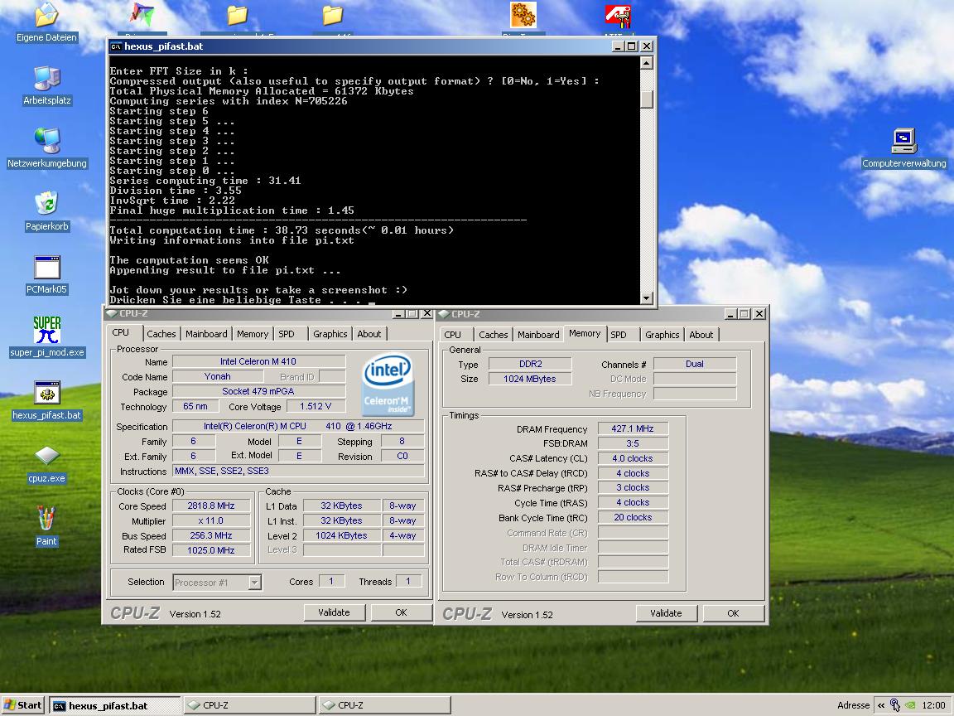Select cpuz.exe desktop icon
This screenshot has height=716, width=954.
coord(47,464)
